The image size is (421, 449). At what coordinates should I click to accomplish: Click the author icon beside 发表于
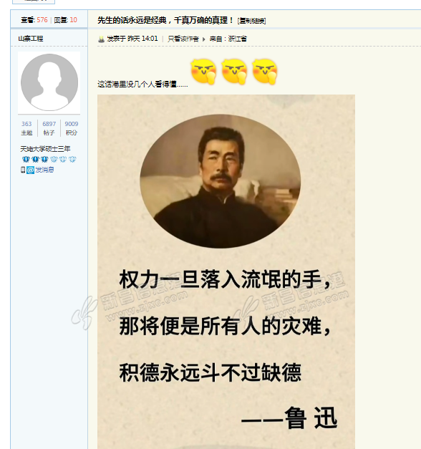pos(101,39)
